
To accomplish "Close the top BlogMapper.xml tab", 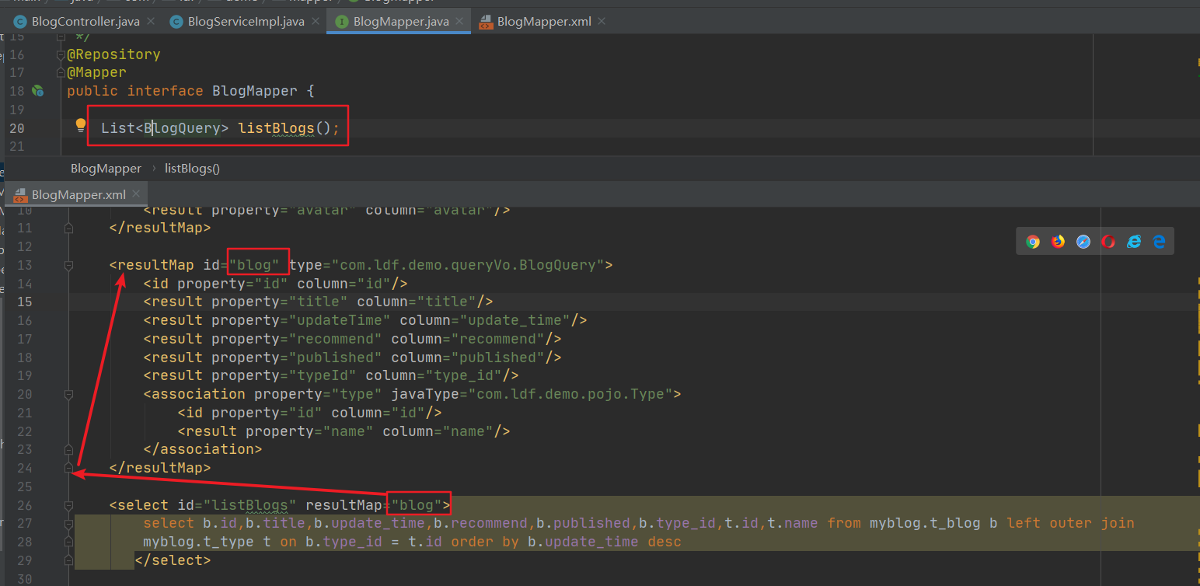I will coord(602,21).
